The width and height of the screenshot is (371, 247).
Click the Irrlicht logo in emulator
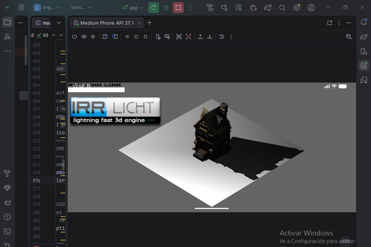coord(116,110)
